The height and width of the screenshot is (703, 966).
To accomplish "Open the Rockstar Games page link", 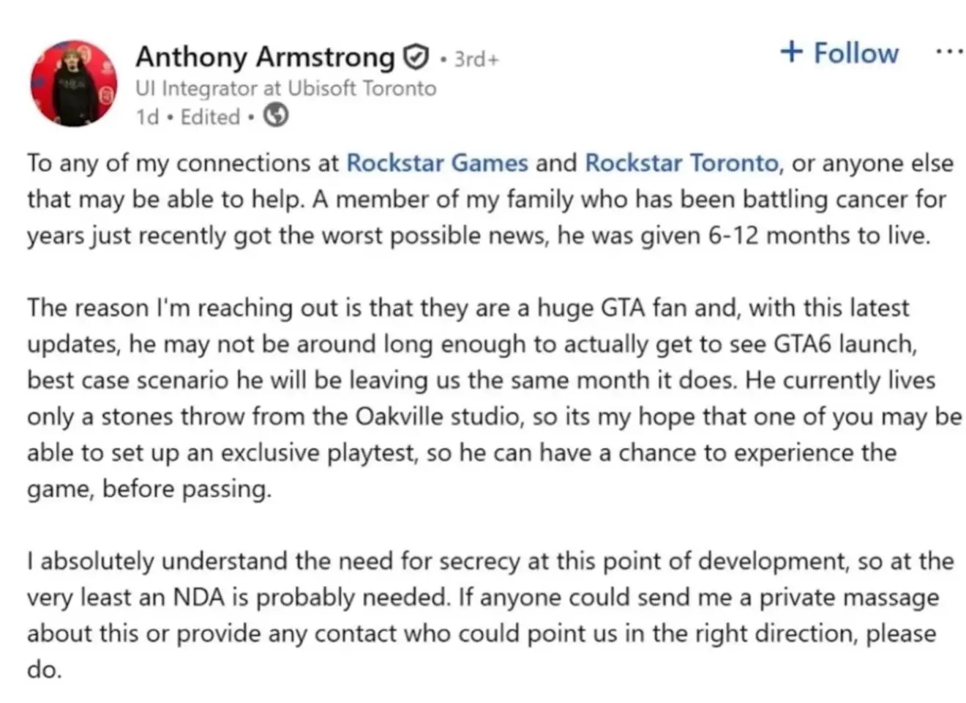I will pos(437,163).
